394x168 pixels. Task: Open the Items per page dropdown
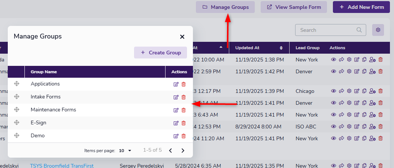point(125,151)
